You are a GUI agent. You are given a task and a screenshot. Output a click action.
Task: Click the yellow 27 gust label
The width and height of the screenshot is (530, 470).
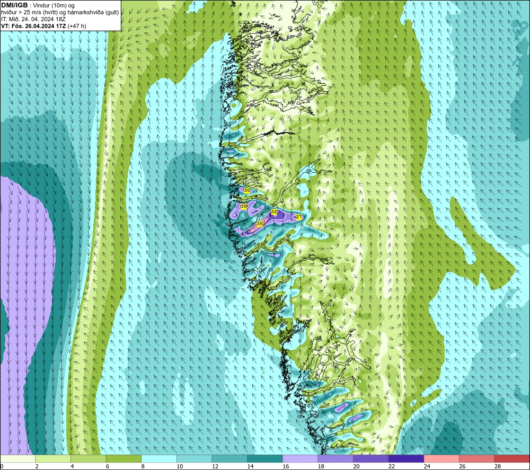299,217
